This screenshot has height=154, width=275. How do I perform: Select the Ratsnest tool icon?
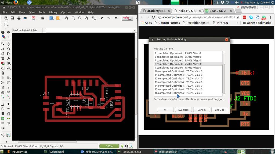[3, 135]
